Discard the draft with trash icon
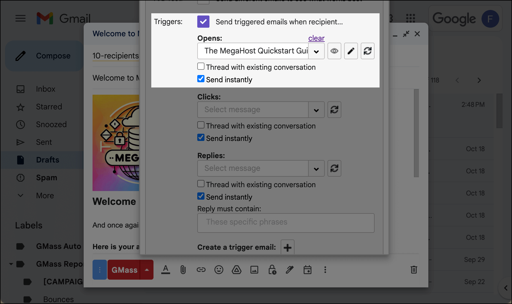 tap(414, 270)
